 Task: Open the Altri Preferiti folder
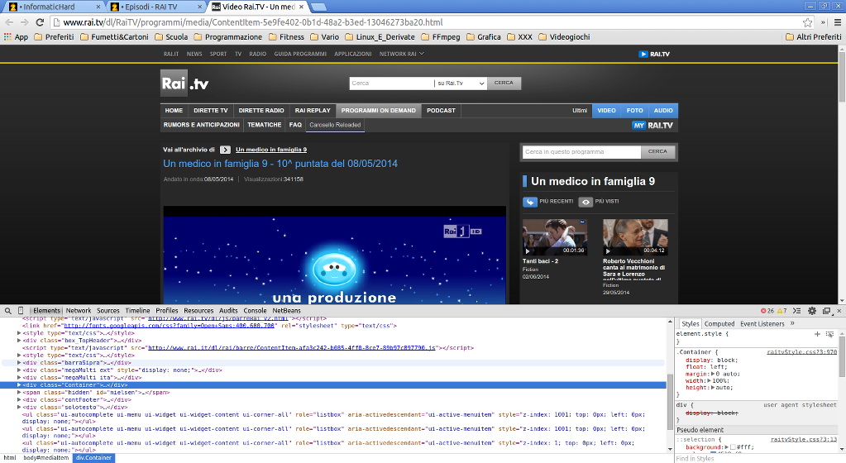point(813,36)
